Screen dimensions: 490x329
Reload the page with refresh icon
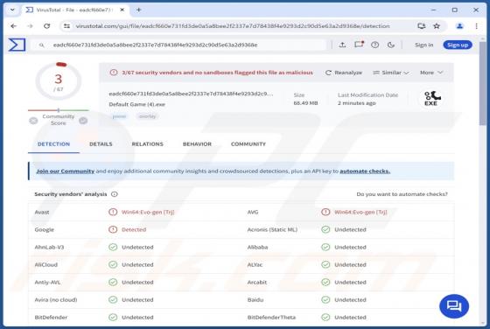coord(47,26)
